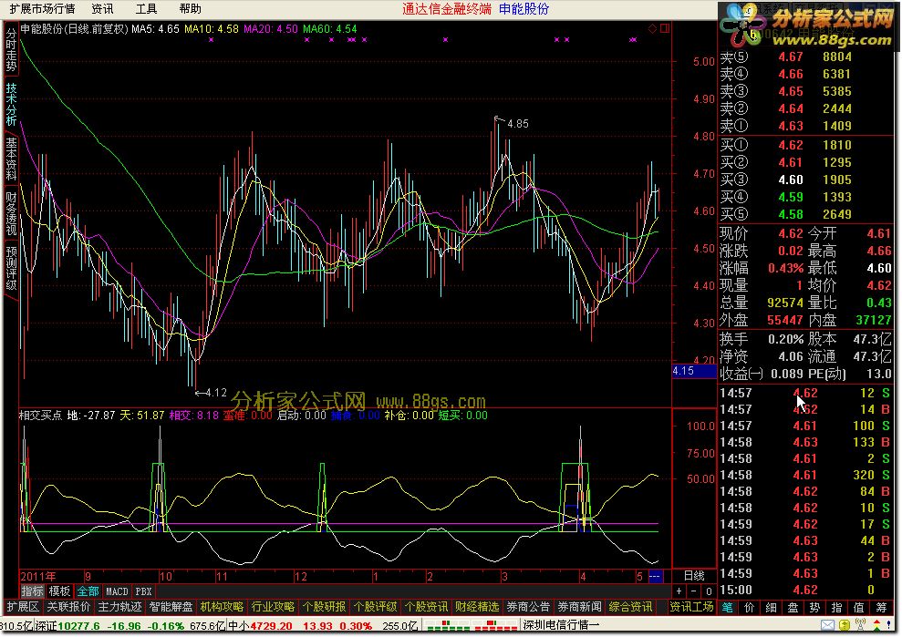Select the 指 tab in the right panel
Screen dimensions: 902x637
[836, 607]
